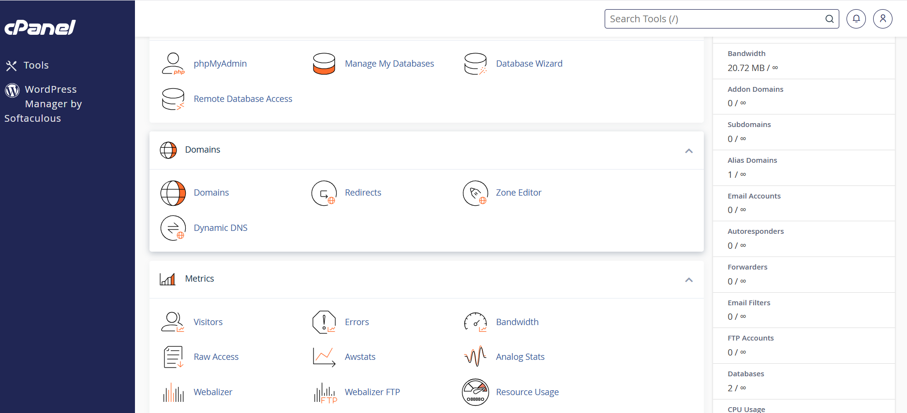Click the search magnifier icon
The width and height of the screenshot is (907, 413).
pos(829,19)
